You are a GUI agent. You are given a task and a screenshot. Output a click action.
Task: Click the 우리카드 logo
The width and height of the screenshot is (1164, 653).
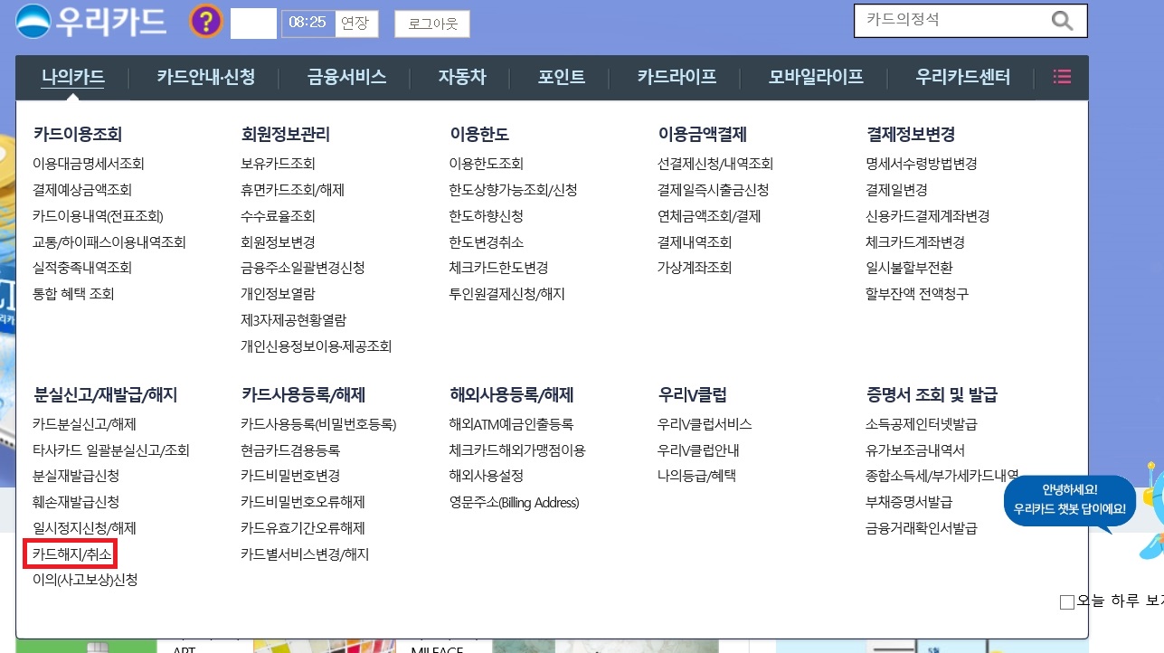[90, 21]
